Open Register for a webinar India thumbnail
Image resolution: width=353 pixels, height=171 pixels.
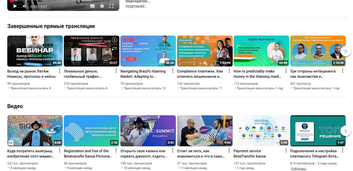coord(261,51)
